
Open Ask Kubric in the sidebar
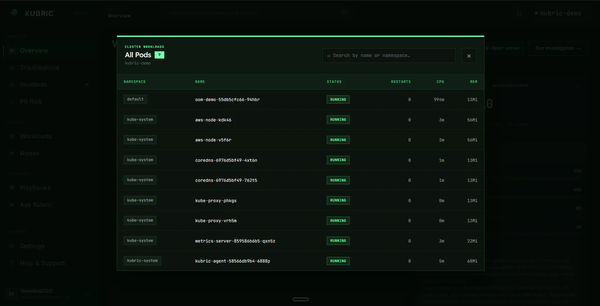(x=36, y=205)
